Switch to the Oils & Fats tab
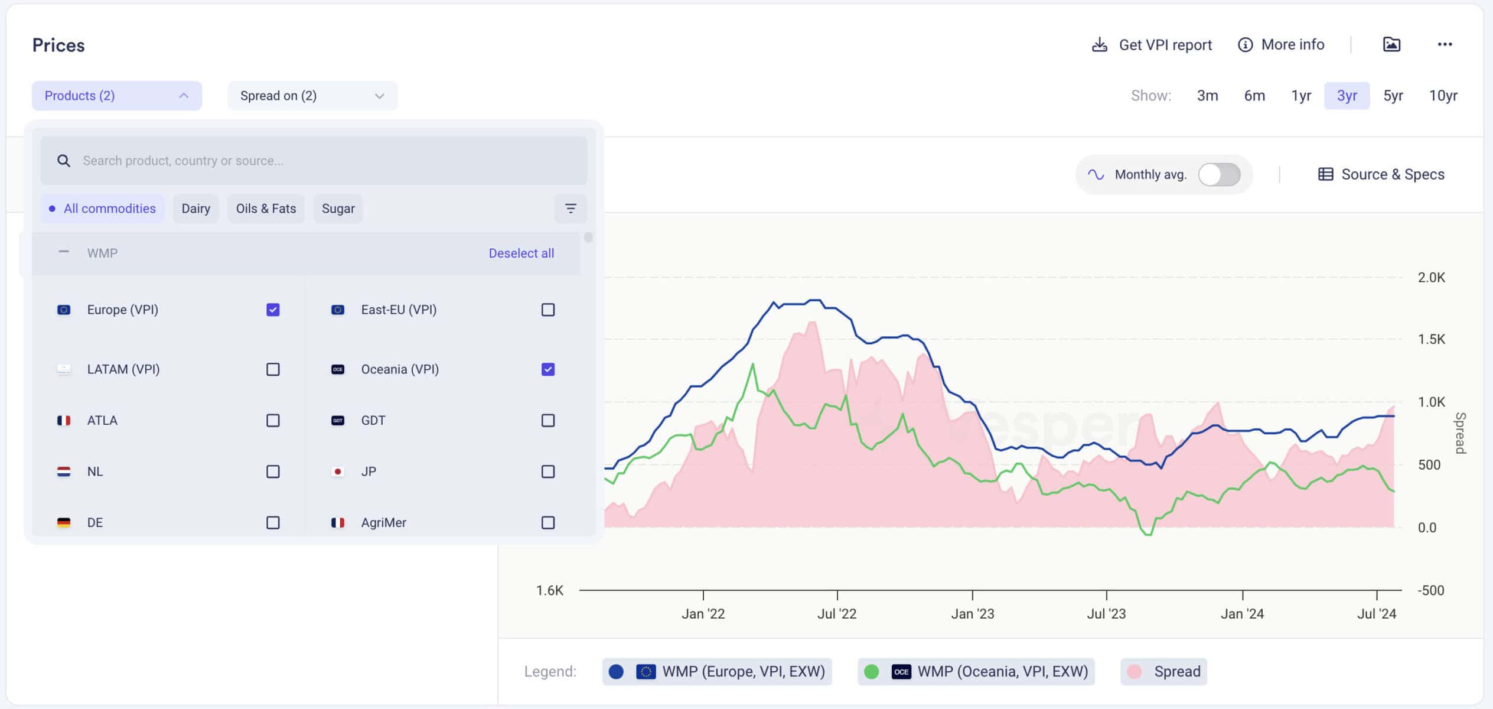Viewport: 1493px width, 709px height. (266, 209)
